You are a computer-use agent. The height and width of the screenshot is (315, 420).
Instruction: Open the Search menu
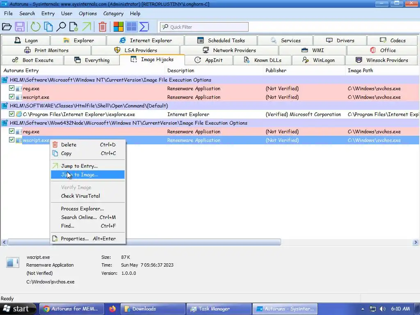point(27,14)
